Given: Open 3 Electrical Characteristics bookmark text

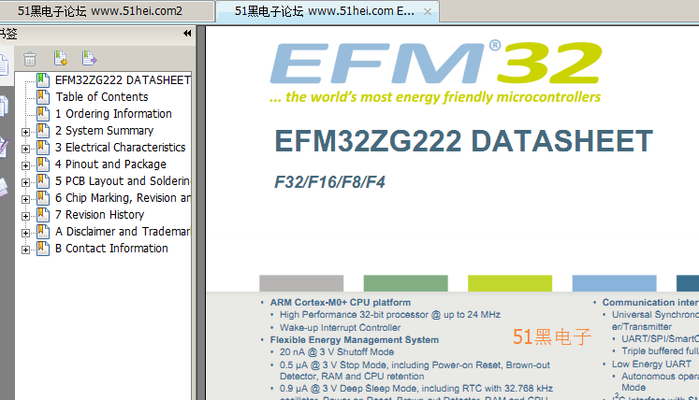Looking at the screenshot, I should 121,148.
